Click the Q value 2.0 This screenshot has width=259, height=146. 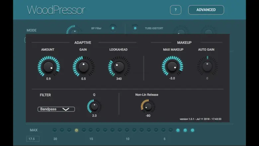click(x=94, y=116)
